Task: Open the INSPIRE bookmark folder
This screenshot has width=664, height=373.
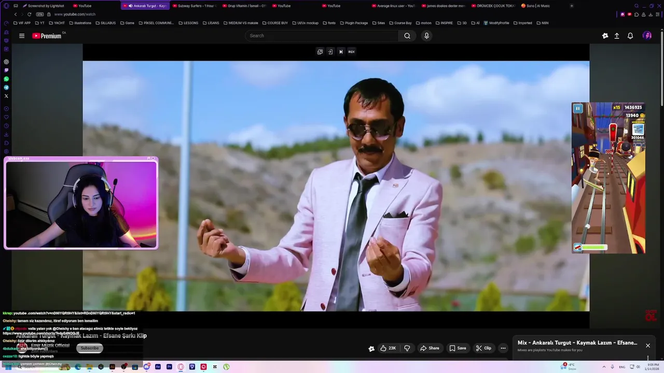Action: [444, 23]
